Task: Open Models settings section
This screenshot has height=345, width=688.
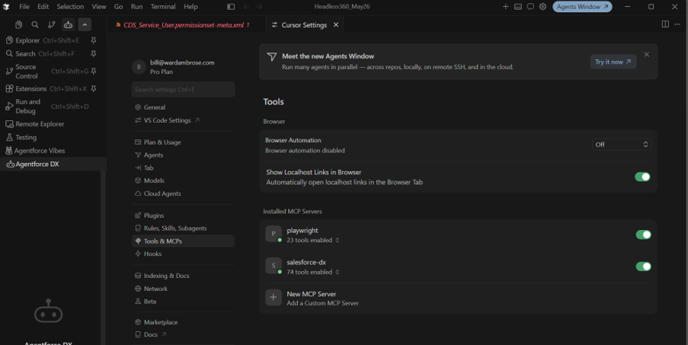Action: coord(154,180)
